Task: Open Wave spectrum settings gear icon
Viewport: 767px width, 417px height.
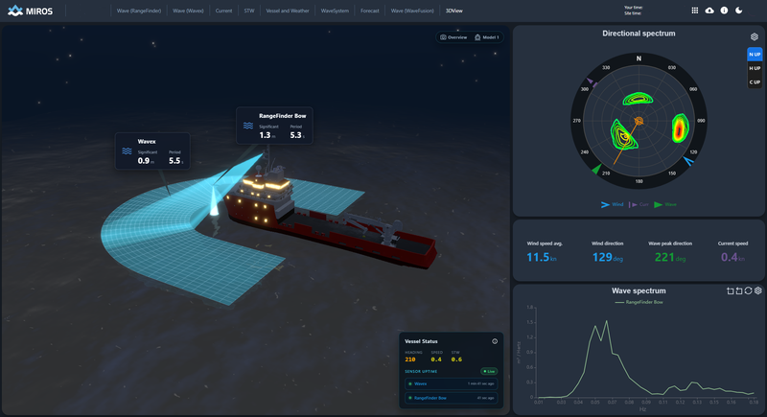Action: click(758, 290)
